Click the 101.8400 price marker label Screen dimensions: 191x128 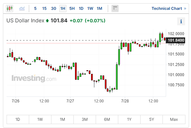[x=176, y=40]
